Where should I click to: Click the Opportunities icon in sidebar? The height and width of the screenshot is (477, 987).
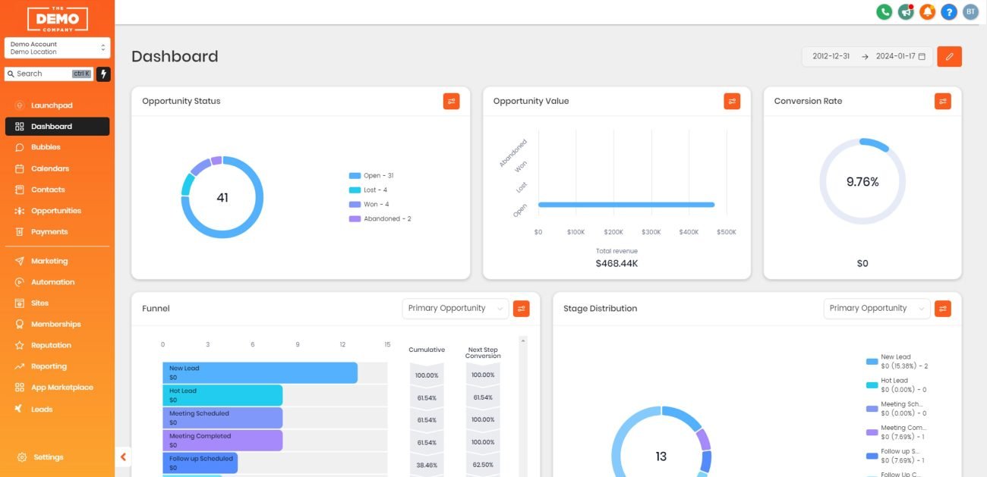(x=20, y=211)
